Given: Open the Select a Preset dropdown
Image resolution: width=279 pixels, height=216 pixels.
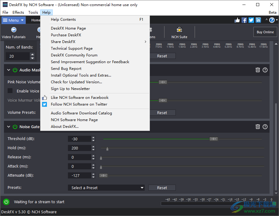Looking at the screenshot, I should click(106, 188).
